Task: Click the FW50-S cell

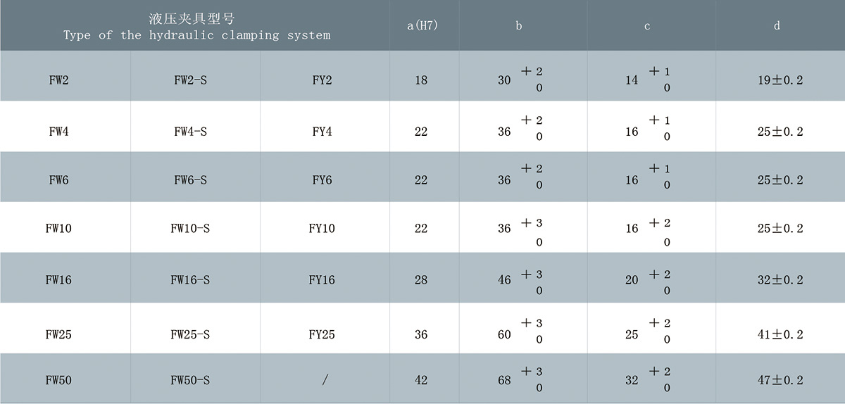Action: (190, 381)
